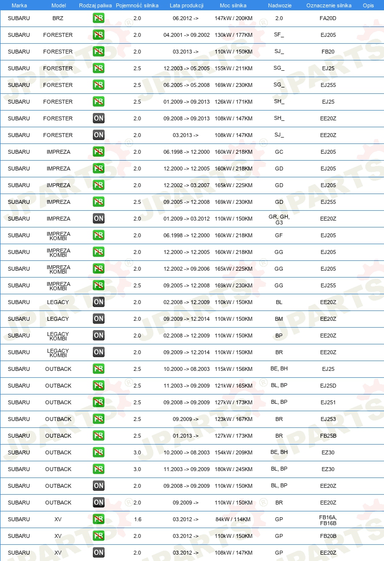Image resolution: width=384 pixels, height=561 pixels.
Task: Click production years 06.1998 -> 12.2000 in GC row
Action: click(x=187, y=152)
